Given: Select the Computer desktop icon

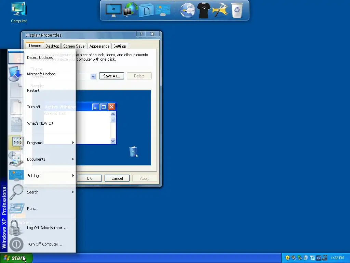Looking at the screenshot, I should coord(19,12).
